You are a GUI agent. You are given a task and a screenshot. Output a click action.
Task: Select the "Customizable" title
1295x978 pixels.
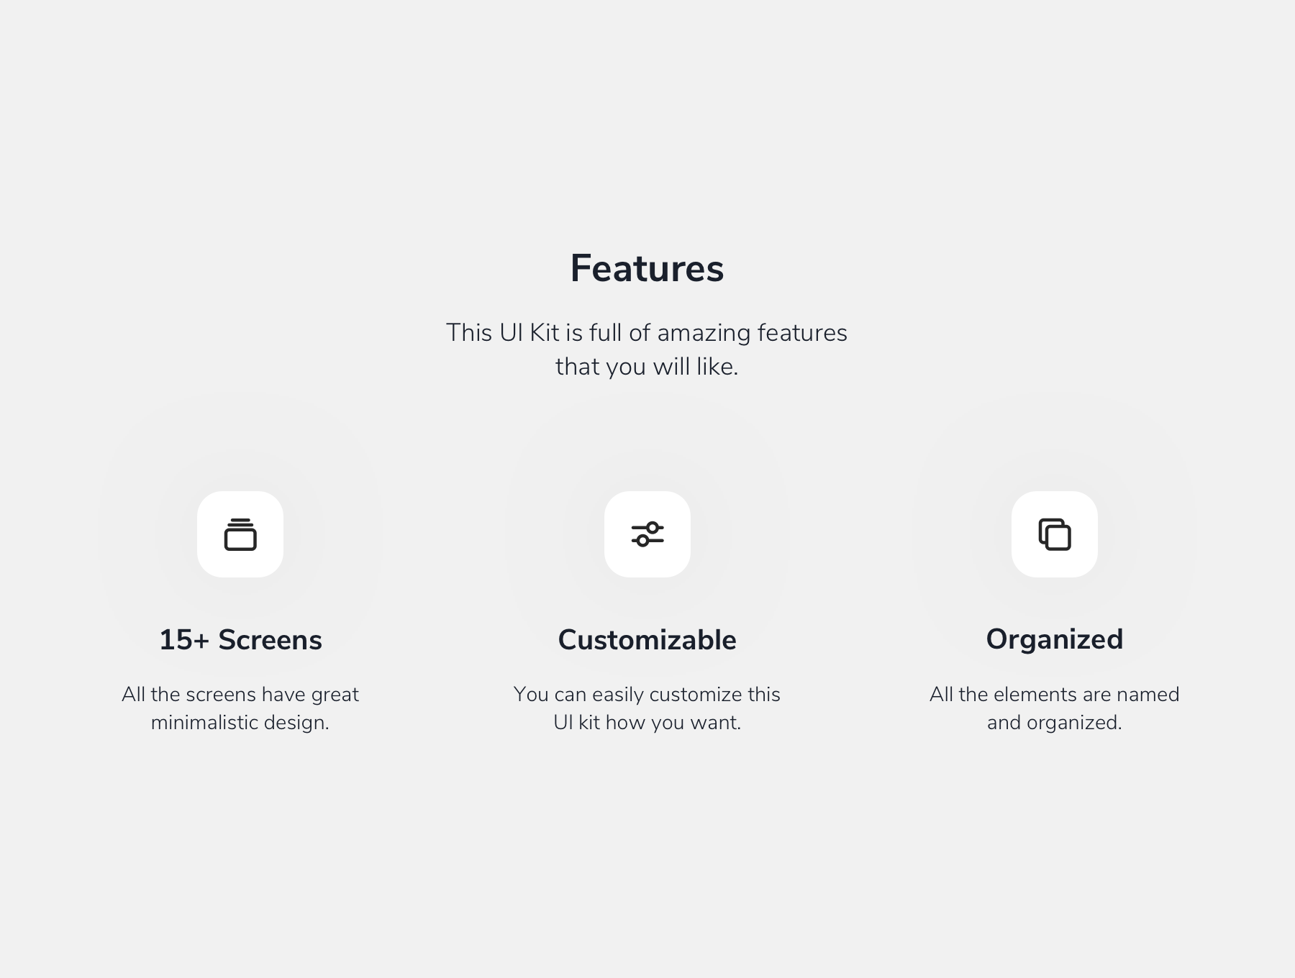tap(647, 640)
